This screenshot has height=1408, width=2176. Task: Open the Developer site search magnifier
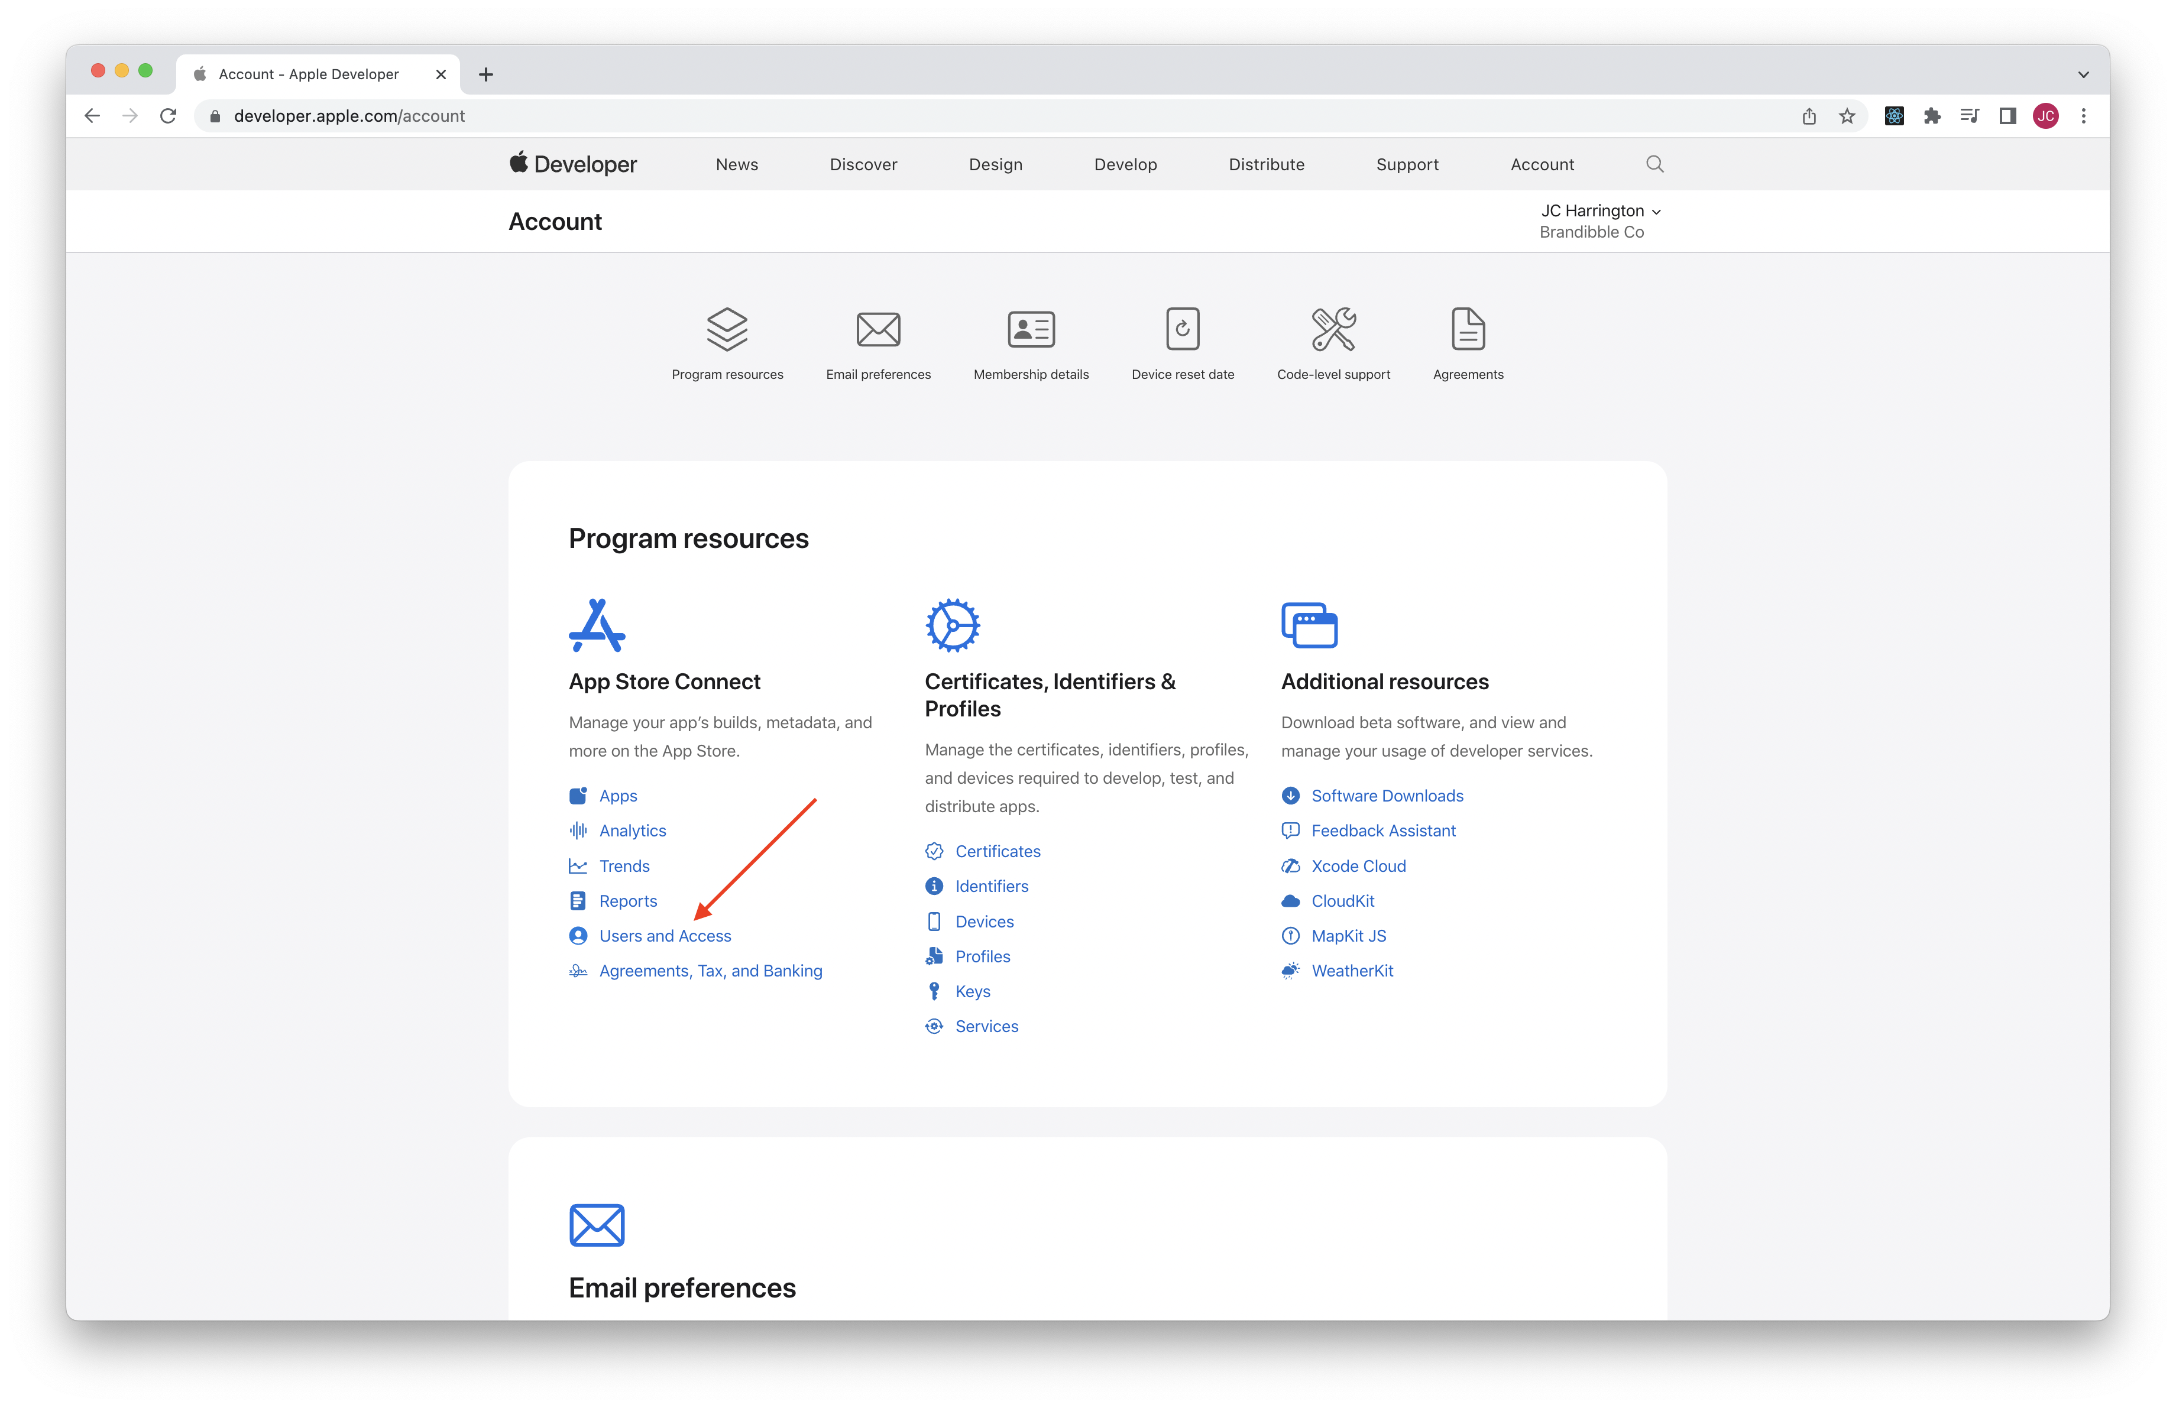pos(1655,164)
